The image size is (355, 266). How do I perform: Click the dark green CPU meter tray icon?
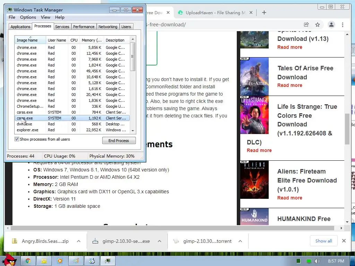[298, 261]
